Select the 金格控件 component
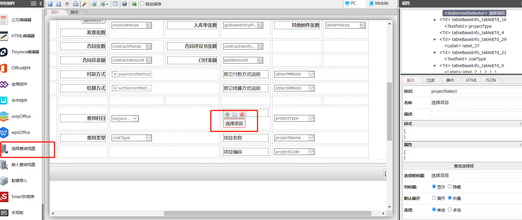Screen dimensions: 522x220 pyautogui.click(x=21, y=84)
